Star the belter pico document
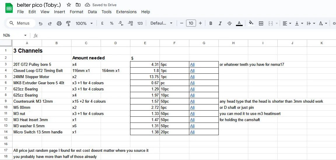This screenshot has height=160, width=336. (69, 5)
